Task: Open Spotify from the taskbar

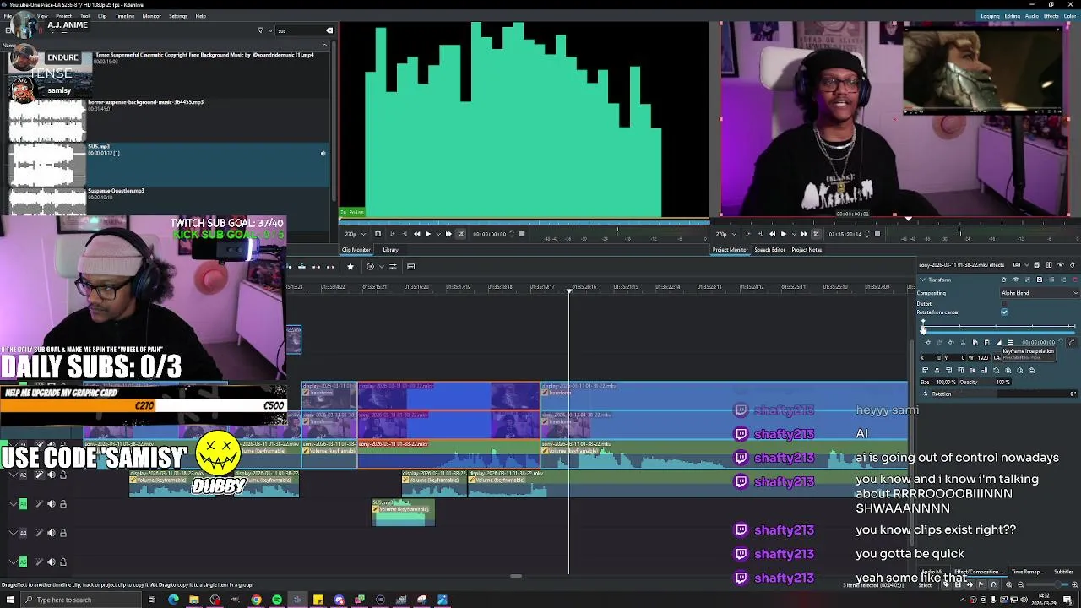Action: [x=276, y=600]
